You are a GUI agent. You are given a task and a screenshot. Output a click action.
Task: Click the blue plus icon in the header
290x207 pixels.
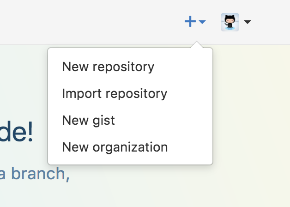click(190, 21)
